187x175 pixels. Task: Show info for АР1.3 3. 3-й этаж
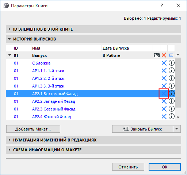(172, 86)
